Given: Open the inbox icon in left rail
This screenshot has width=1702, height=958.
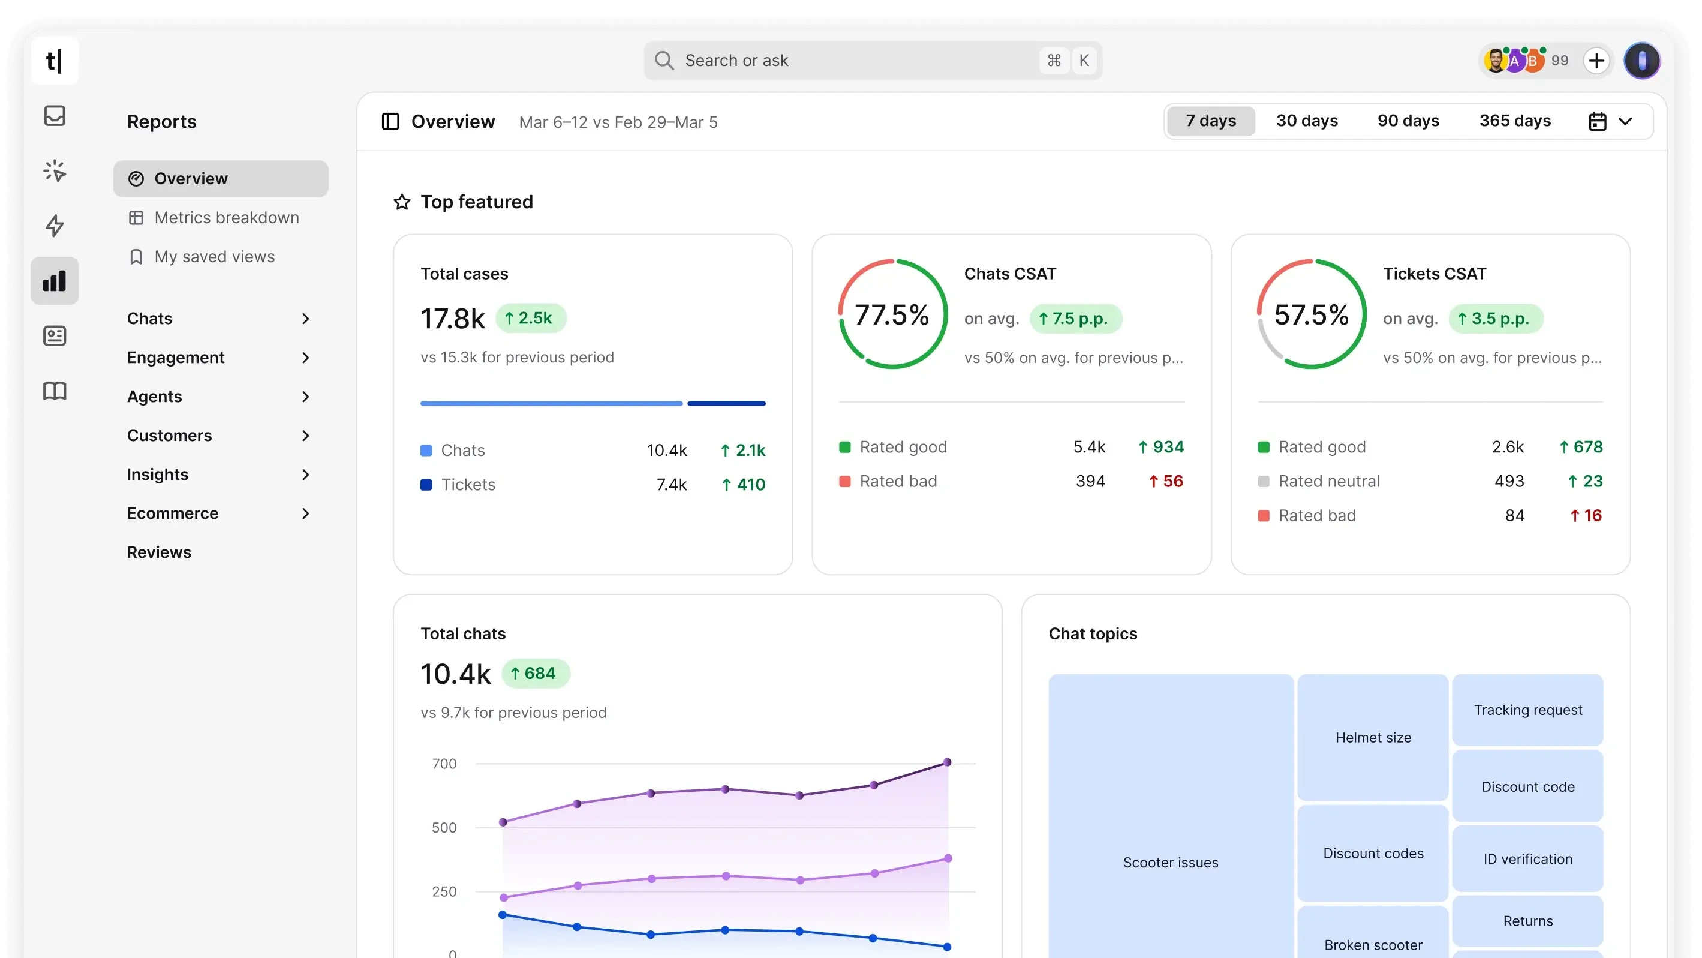Looking at the screenshot, I should (54, 116).
